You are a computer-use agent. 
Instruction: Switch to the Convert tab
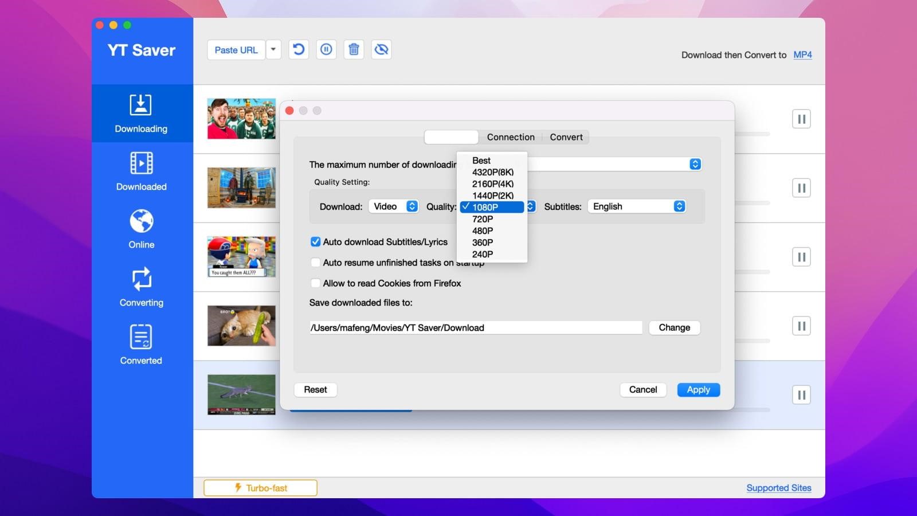[x=566, y=137]
